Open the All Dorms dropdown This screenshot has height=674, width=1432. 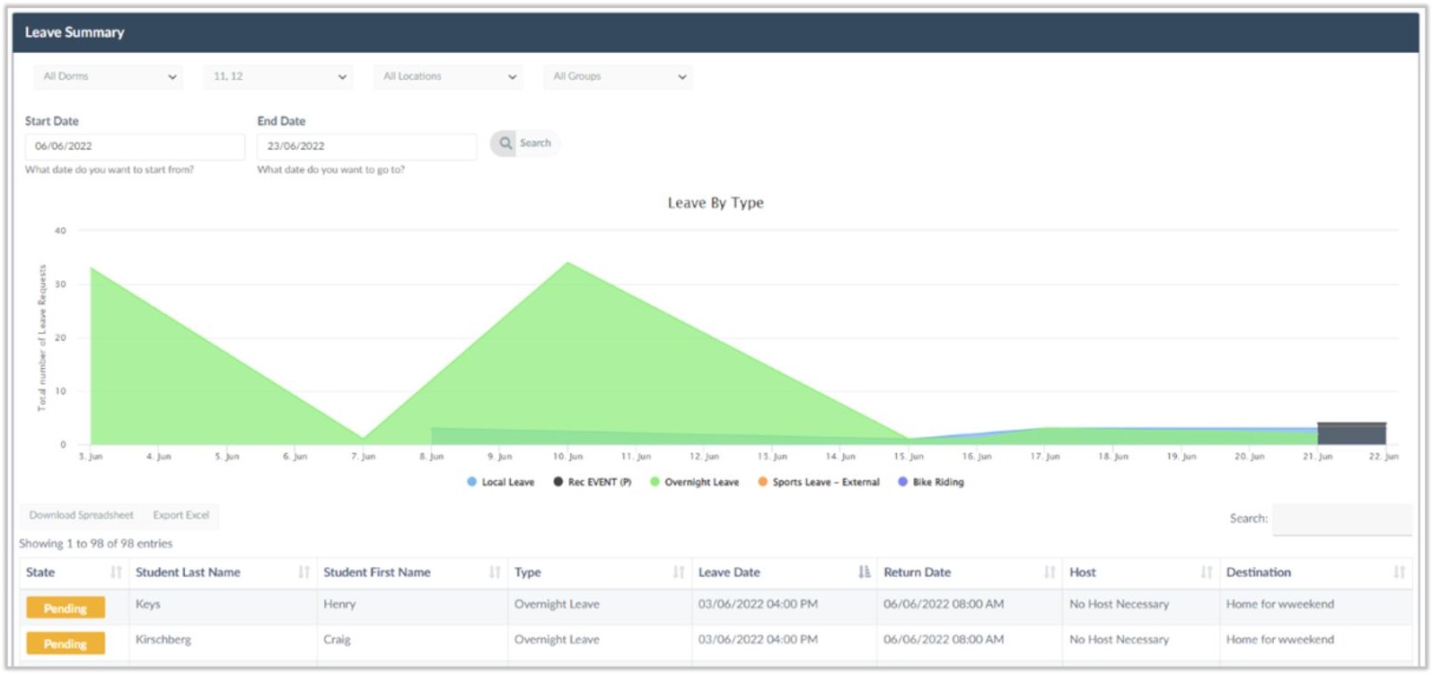coord(109,77)
